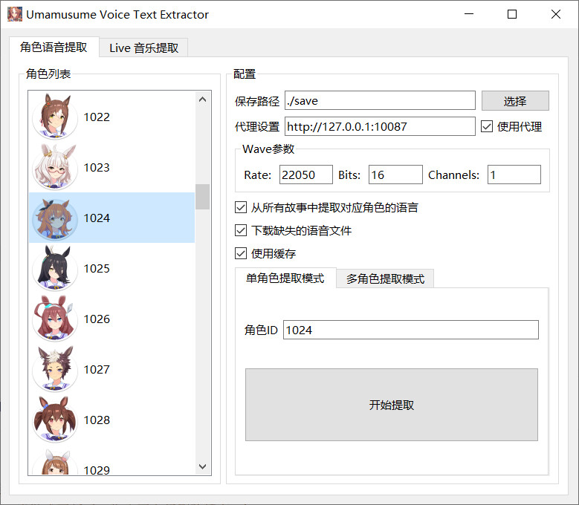
Task: Click the 1022 list label
Action: tap(97, 117)
